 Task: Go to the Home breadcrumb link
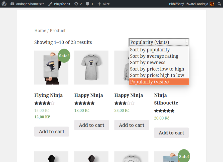click(x=40, y=30)
